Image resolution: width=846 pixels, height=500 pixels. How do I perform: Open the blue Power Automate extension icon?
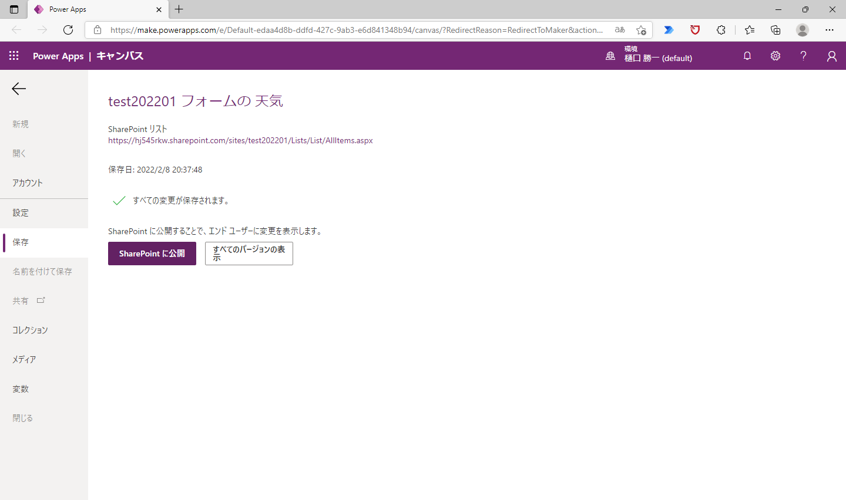tap(669, 30)
